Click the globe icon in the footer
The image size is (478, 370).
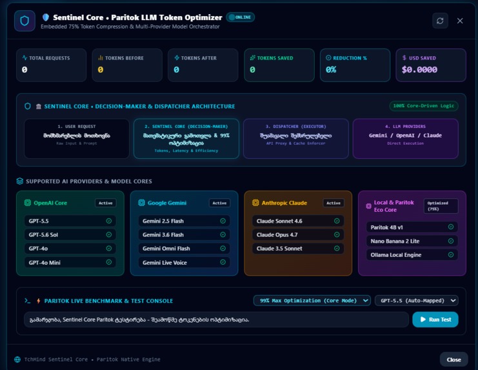(x=17, y=359)
